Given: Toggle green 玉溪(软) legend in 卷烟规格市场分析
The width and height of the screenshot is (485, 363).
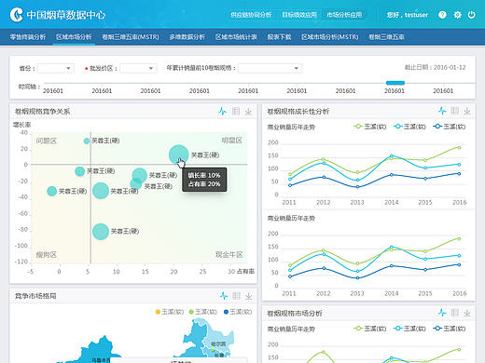Looking at the screenshot, I should click(370, 329).
